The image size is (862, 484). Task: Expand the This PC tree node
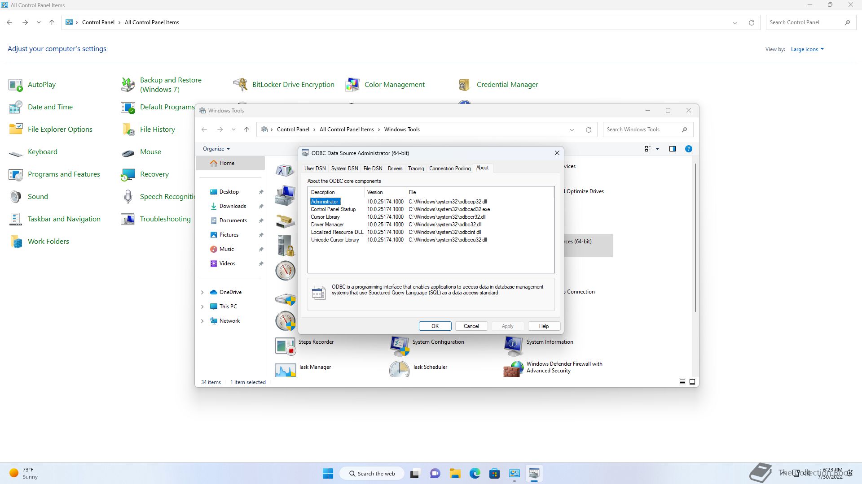[202, 307]
